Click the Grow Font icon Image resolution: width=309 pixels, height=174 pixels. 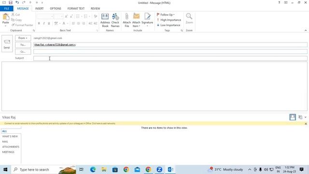[67, 16]
